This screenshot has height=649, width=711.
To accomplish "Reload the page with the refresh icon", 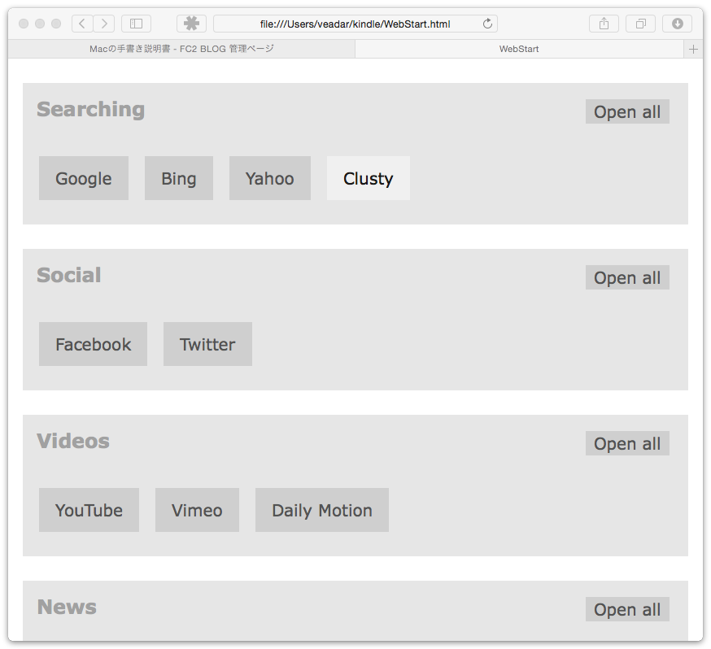I will coord(487,24).
